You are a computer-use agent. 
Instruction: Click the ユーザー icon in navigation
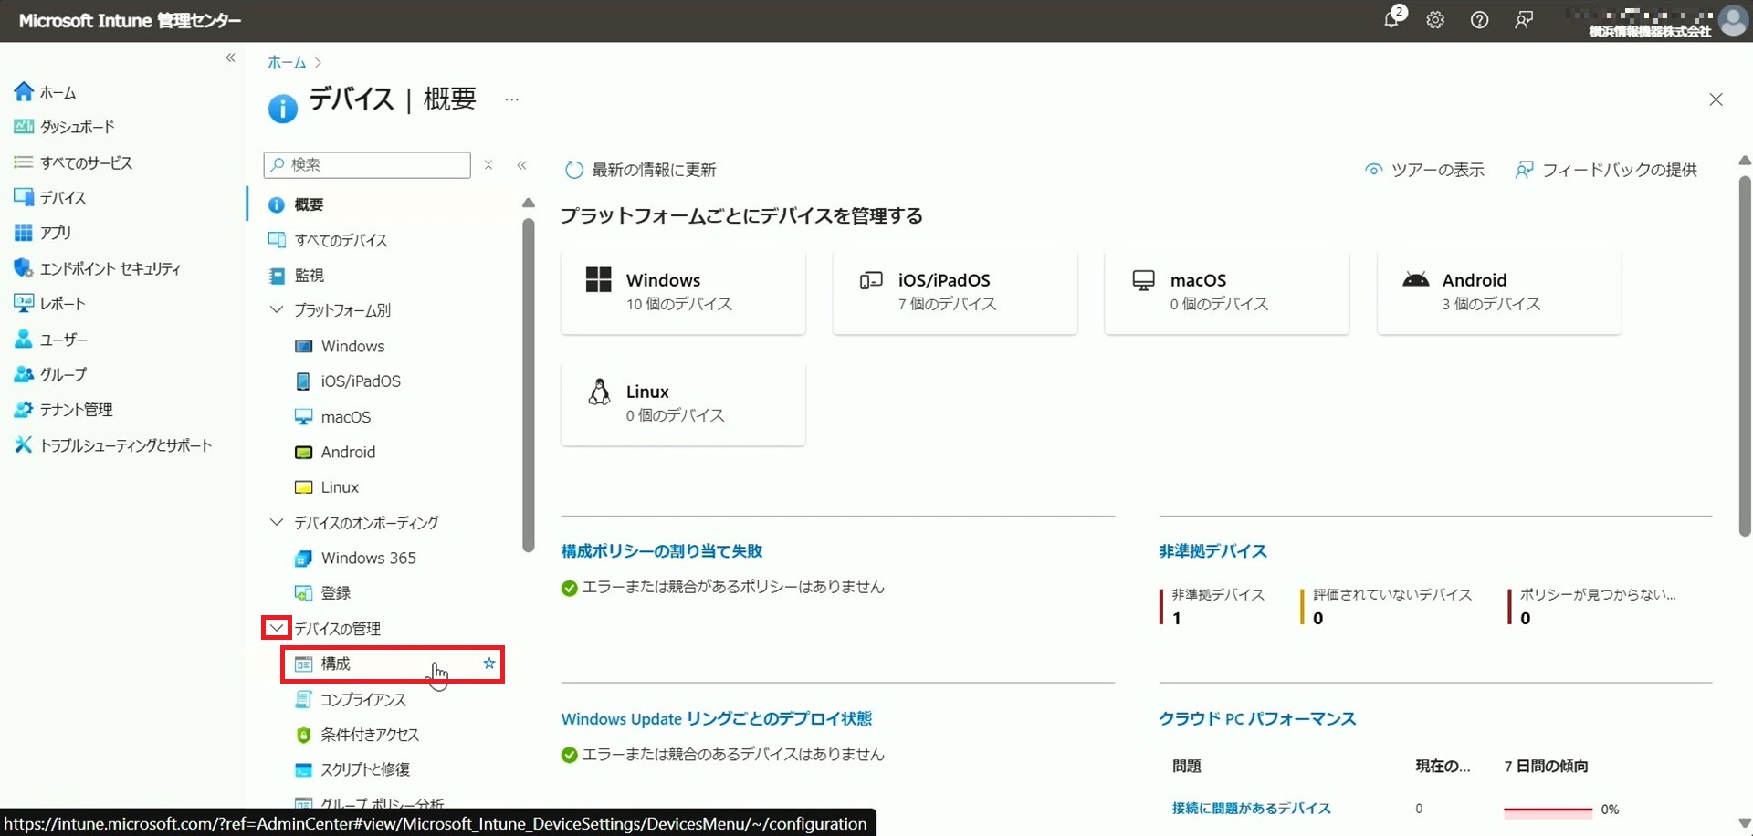[24, 339]
